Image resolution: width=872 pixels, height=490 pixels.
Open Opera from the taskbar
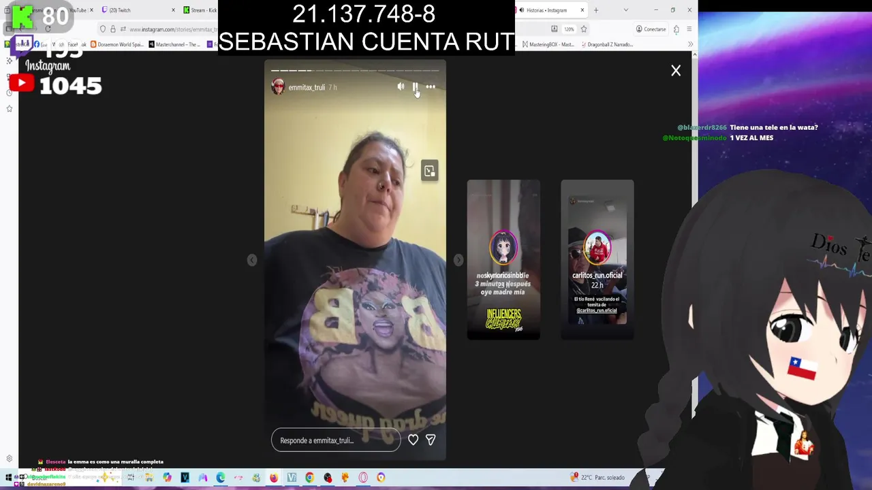tap(362, 478)
